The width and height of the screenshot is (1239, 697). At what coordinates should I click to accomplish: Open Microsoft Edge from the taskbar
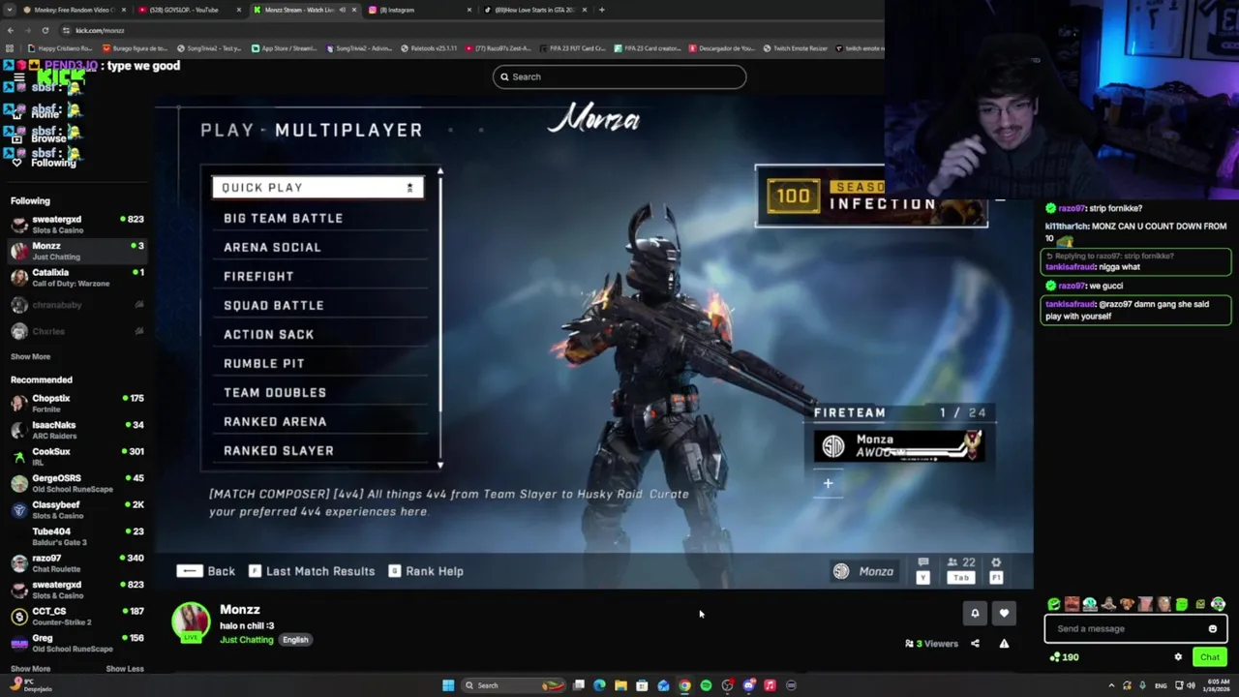(x=599, y=685)
